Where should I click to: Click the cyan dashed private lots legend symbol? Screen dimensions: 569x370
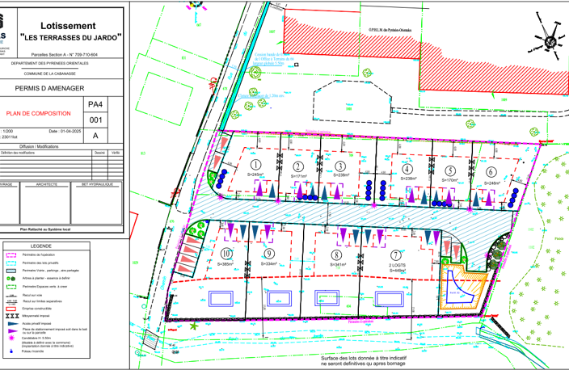[x=11, y=263]
